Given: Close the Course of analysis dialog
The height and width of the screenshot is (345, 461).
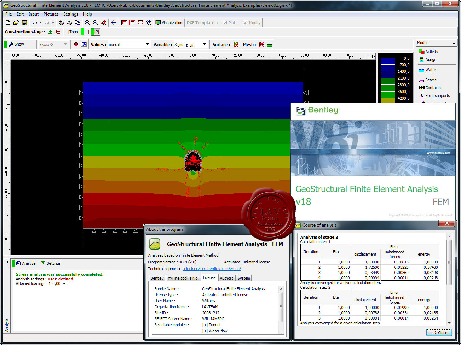Looking at the screenshot, I should pyautogui.click(x=439, y=333).
